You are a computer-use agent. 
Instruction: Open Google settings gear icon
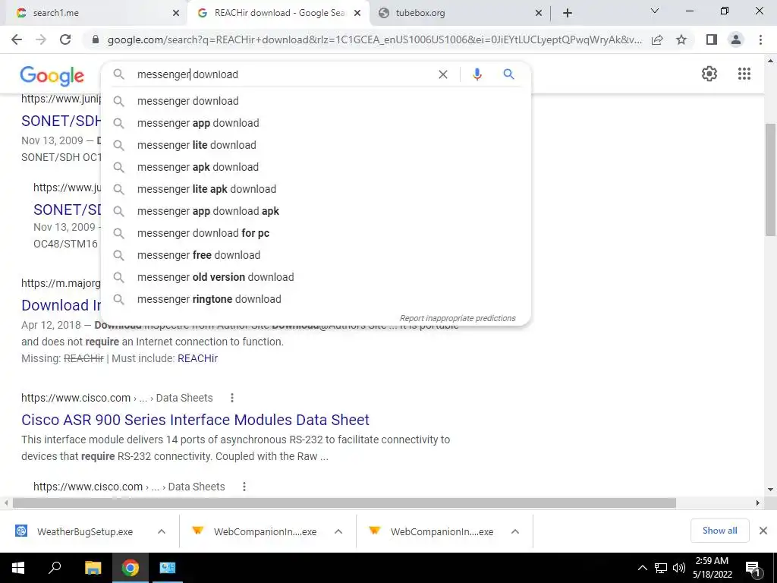[x=709, y=74]
